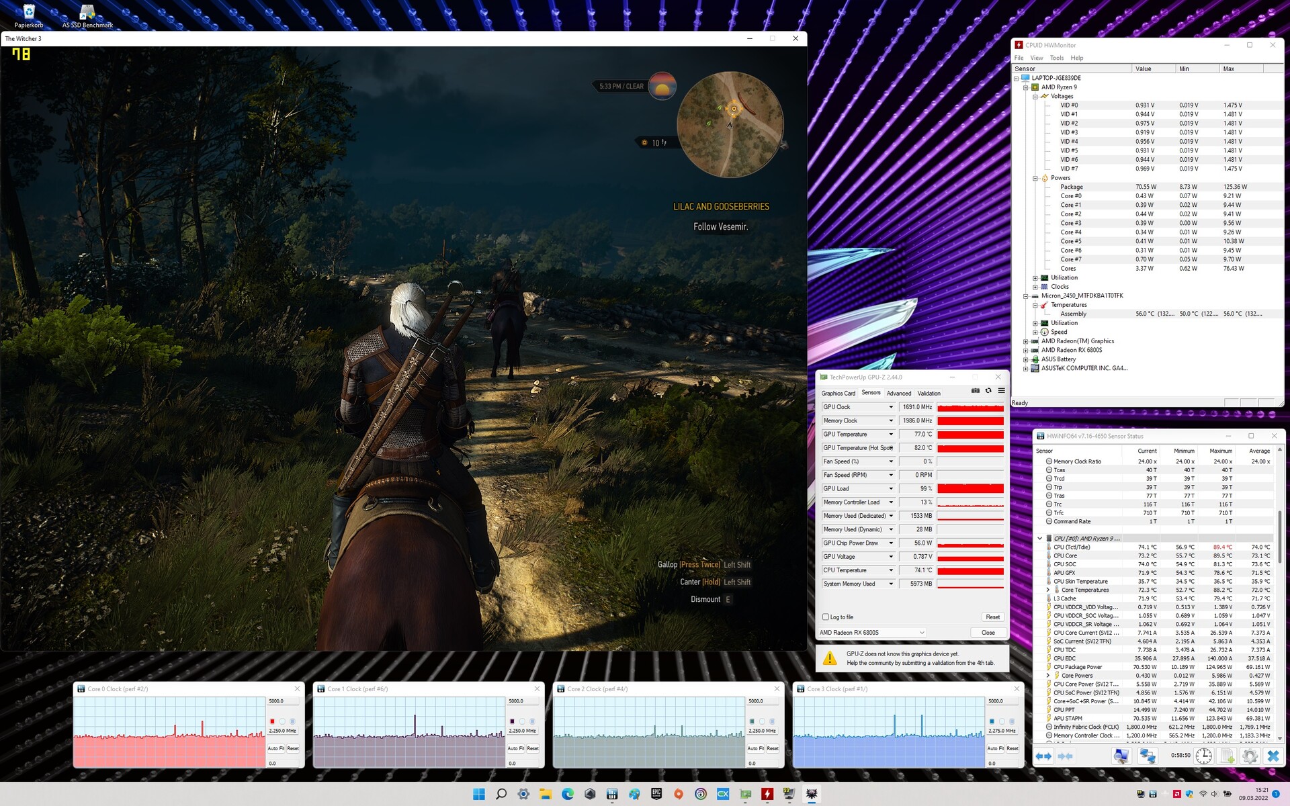Click Reset button in GPU-Z
Image resolution: width=1290 pixels, height=806 pixels.
click(992, 617)
